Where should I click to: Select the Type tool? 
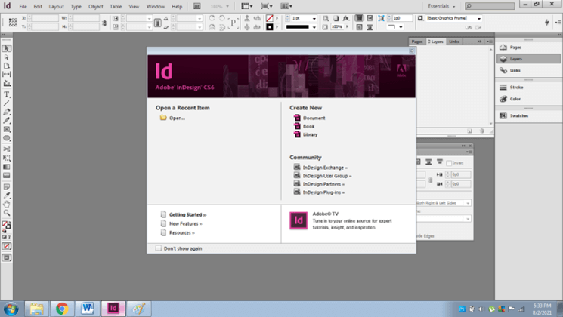tap(7, 94)
